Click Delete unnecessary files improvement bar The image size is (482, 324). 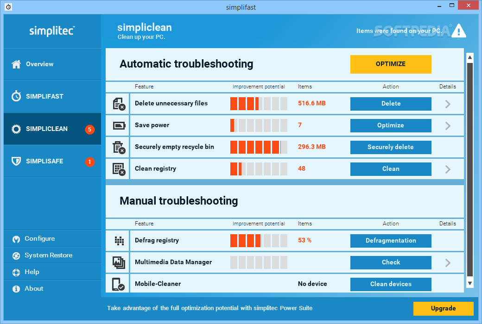(259, 104)
